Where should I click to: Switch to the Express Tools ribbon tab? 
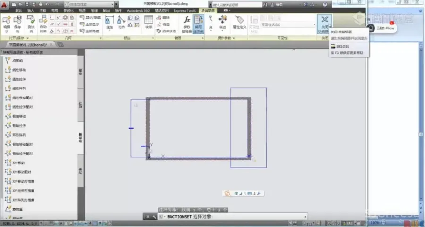coord(185,10)
